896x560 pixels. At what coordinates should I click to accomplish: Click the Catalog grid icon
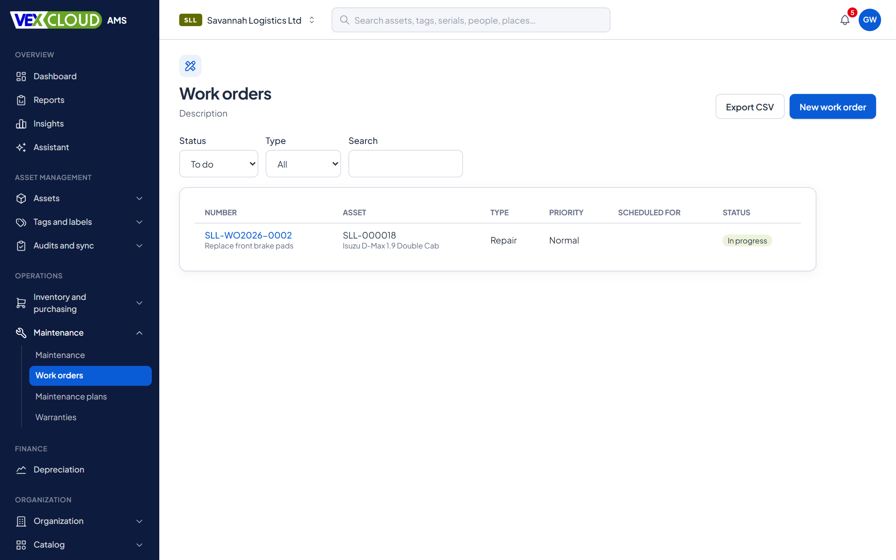coord(21,545)
